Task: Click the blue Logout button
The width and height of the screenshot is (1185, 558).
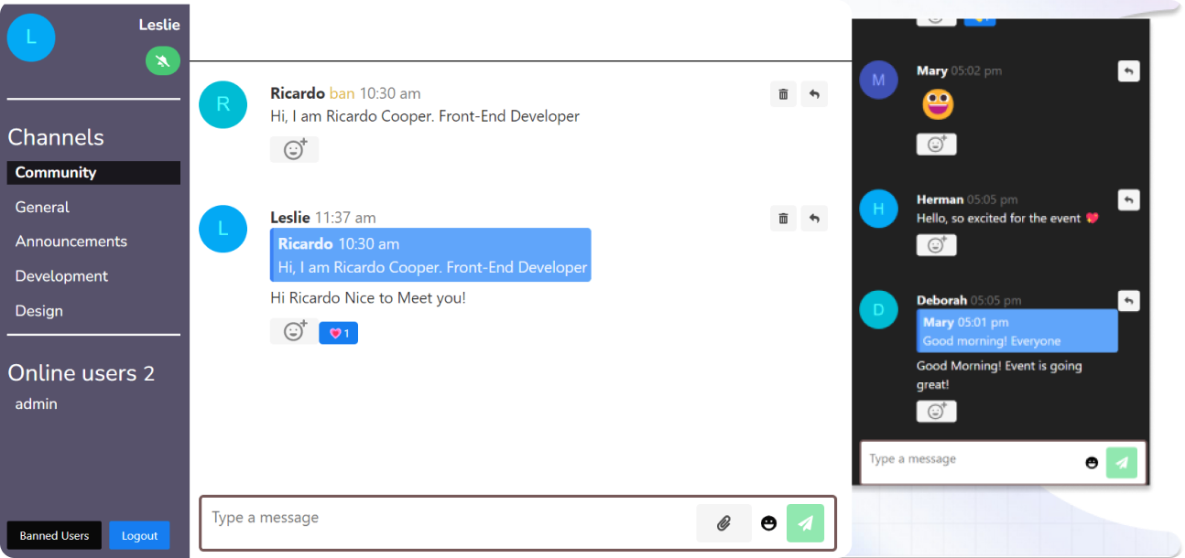Action: [x=139, y=535]
